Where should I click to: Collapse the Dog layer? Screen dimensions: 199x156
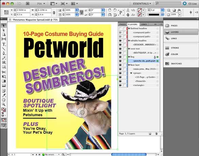point(129,57)
